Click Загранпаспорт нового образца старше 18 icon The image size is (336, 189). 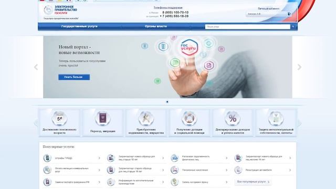point(111,158)
